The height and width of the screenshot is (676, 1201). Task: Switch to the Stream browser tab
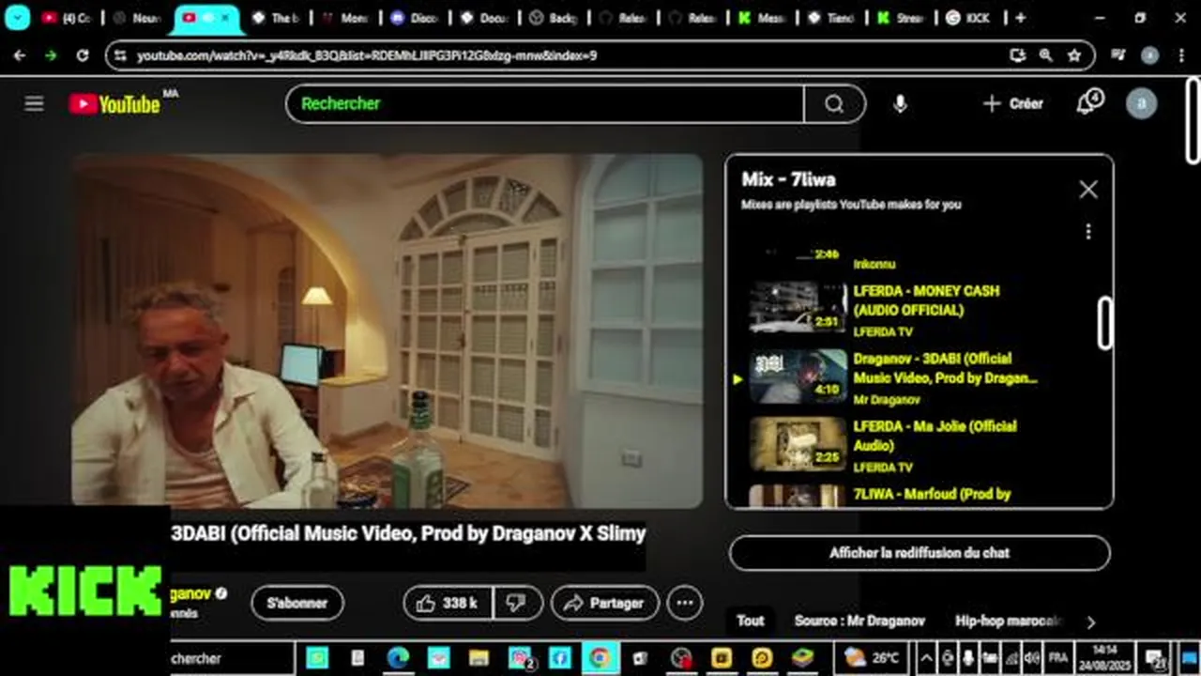903,18
